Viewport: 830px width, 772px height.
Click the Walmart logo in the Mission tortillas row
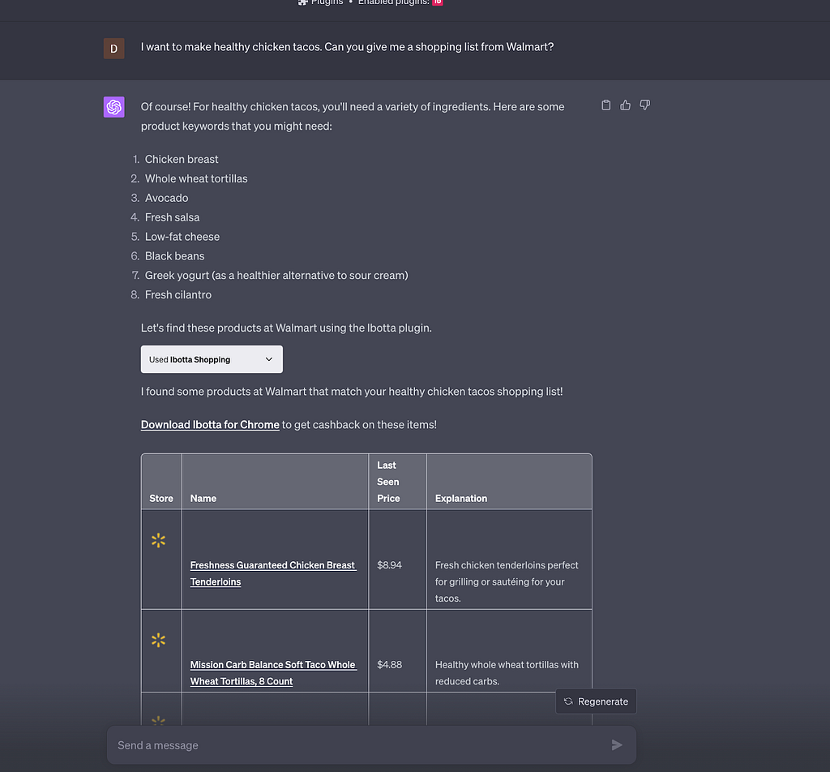tap(158, 640)
